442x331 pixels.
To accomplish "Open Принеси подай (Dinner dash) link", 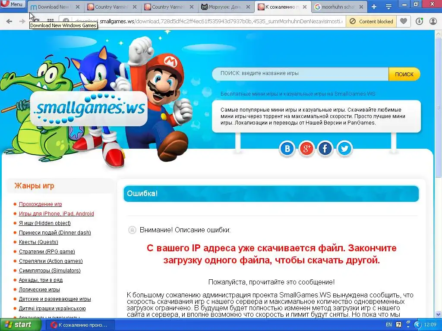I will (55, 233).
